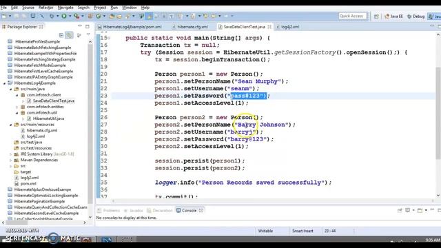The width and height of the screenshot is (441, 248).
Task: Click the Debug bug toolbar icon
Action: [x=52, y=17]
